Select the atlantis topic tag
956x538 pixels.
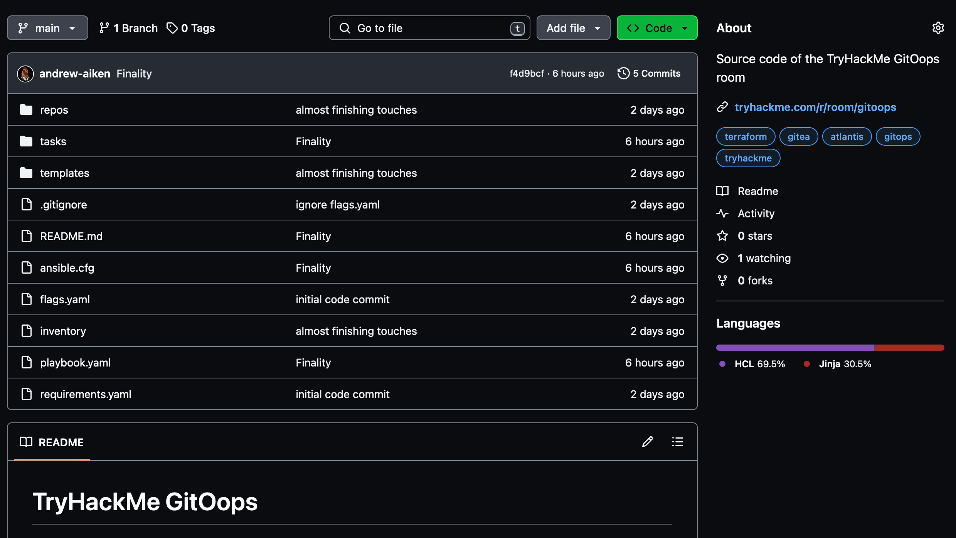(847, 136)
